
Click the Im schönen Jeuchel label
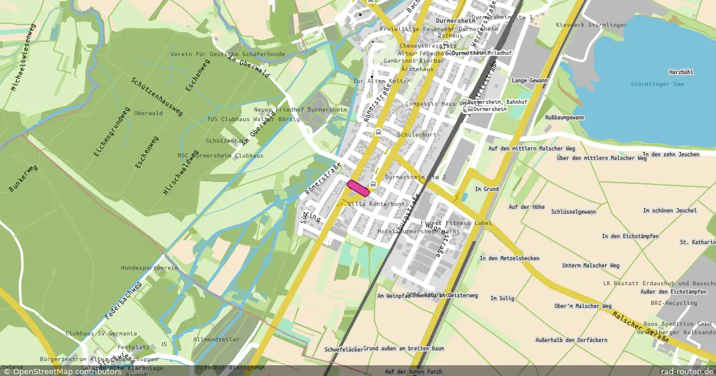(669, 211)
